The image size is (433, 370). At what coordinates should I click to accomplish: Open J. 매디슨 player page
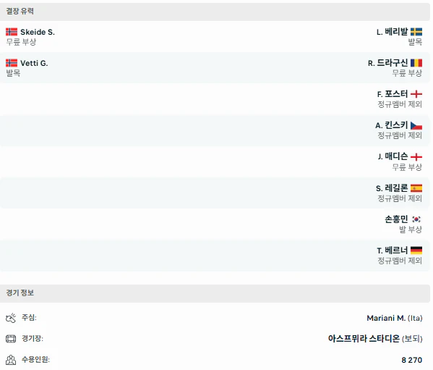[x=393, y=156]
